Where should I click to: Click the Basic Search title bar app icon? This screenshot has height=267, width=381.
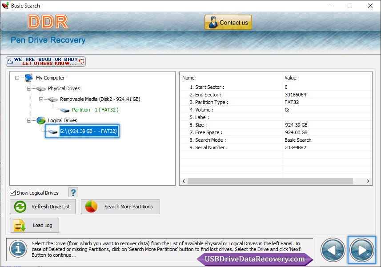[x=5, y=6]
